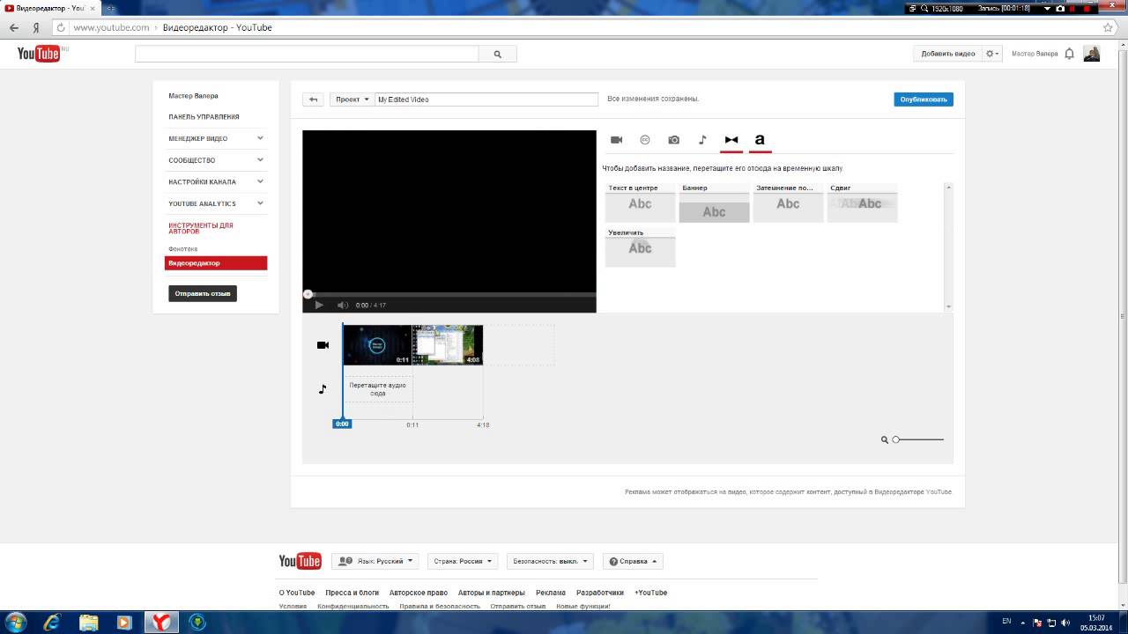Select Видеоредактор in the sidebar
The width and height of the screenshot is (1128, 634).
tap(216, 263)
